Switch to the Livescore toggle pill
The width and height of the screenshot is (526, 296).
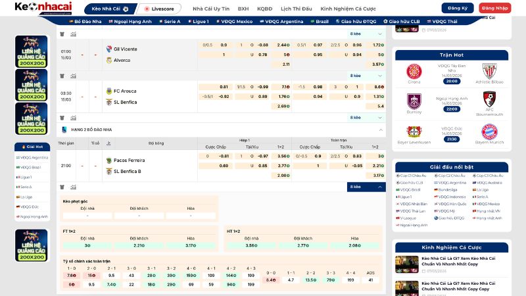pos(159,9)
